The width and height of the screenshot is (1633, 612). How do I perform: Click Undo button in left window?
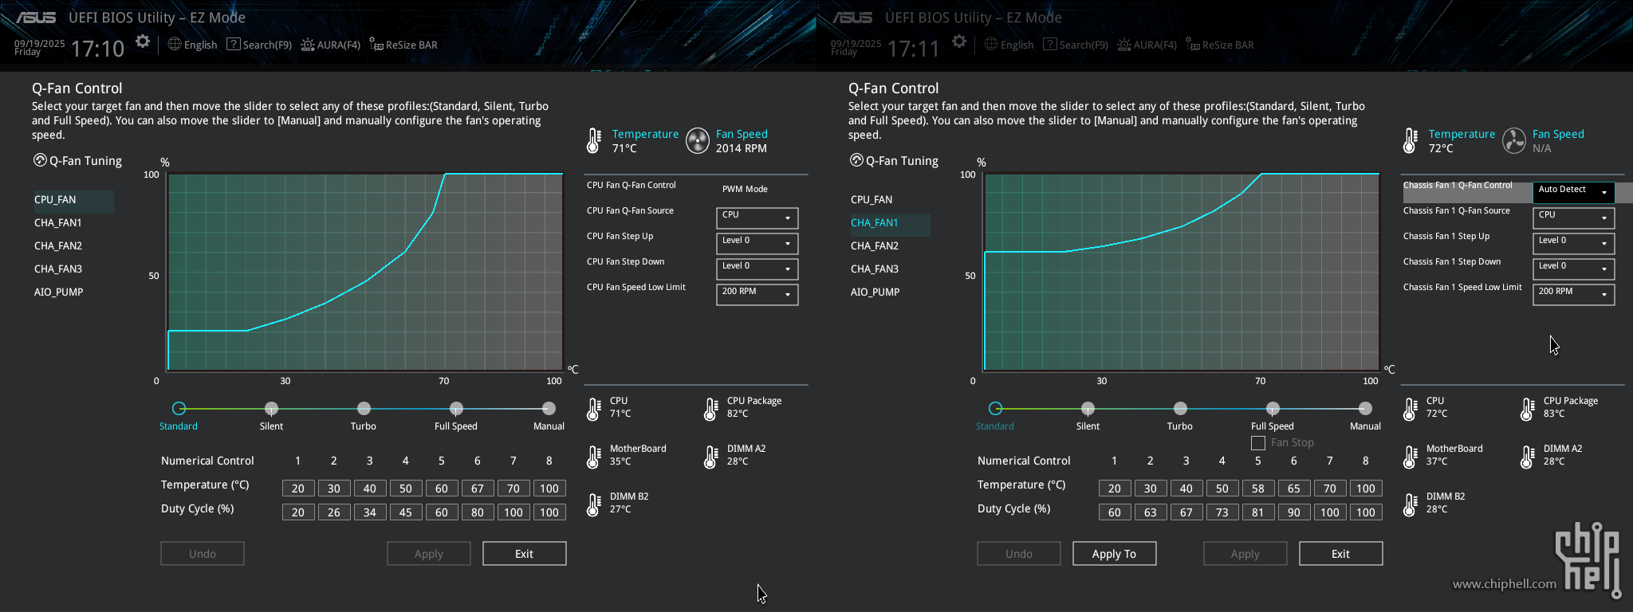point(203,554)
